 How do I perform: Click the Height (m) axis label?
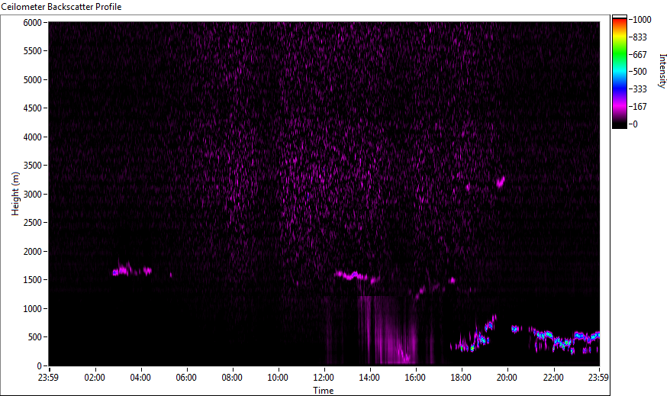point(15,194)
